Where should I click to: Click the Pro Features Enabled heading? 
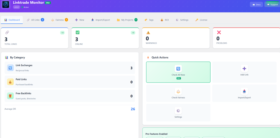(156, 134)
